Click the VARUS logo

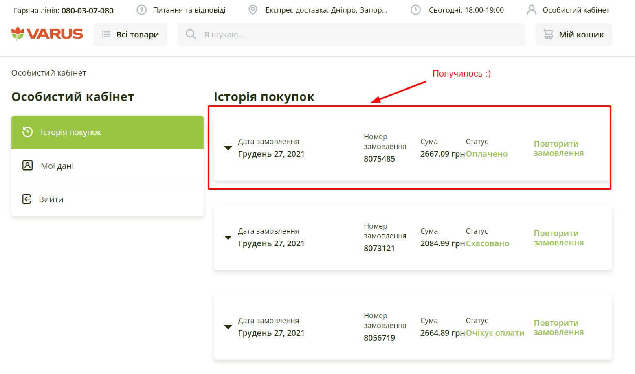[x=47, y=34]
